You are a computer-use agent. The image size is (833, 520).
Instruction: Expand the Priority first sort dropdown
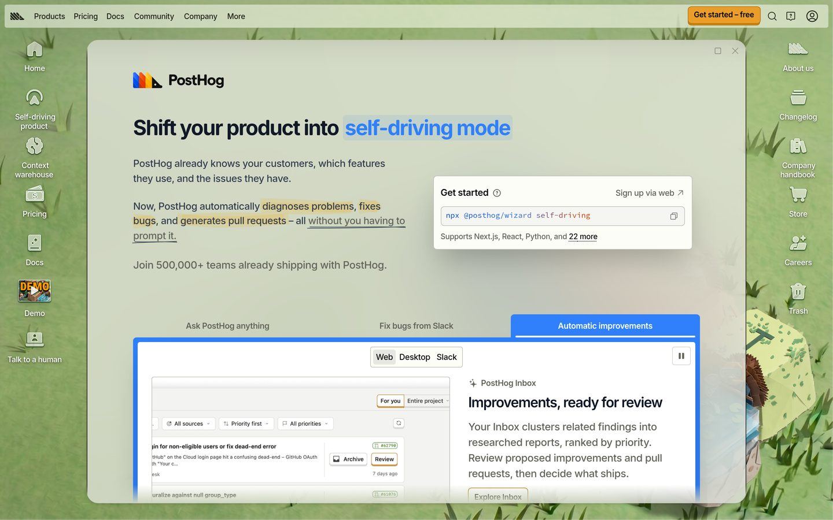click(x=246, y=424)
